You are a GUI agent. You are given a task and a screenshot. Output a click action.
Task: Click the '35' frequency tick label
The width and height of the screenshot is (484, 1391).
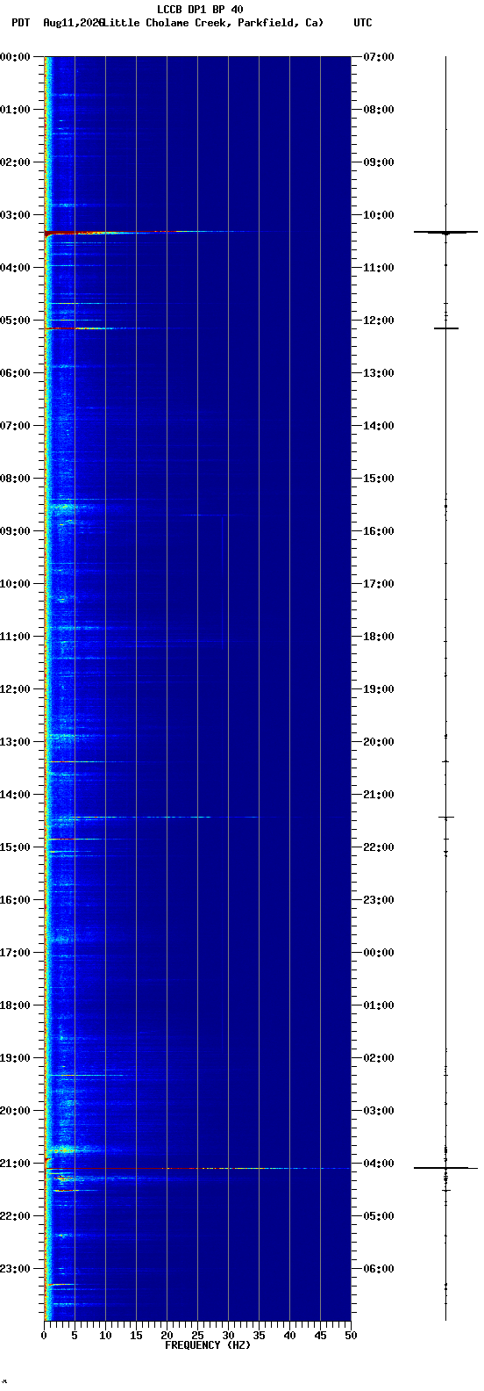[x=259, y=1336]
